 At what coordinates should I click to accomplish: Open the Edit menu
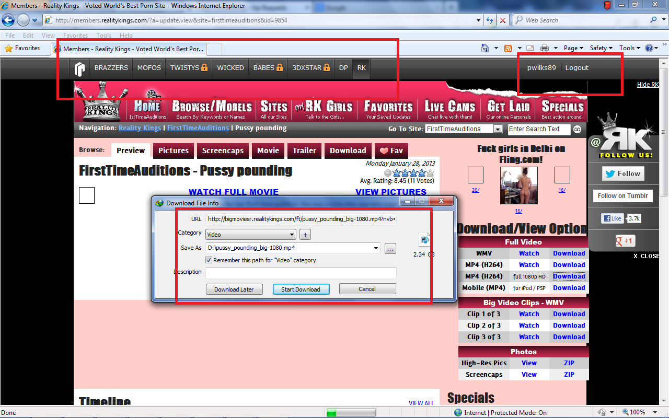tap(28, 36)
